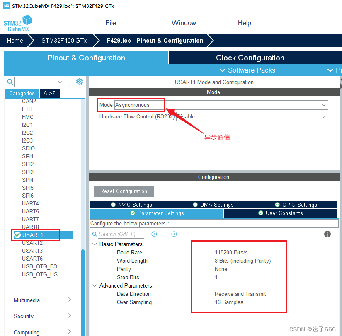Select SPI5 in the peripheral list
Viewport: 342px width, 336px height.
(28, 188)
